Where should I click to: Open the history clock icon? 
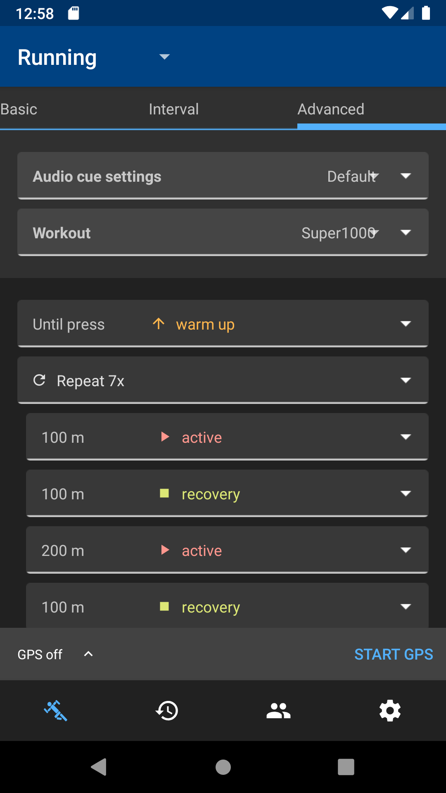[x=167, y=711]
